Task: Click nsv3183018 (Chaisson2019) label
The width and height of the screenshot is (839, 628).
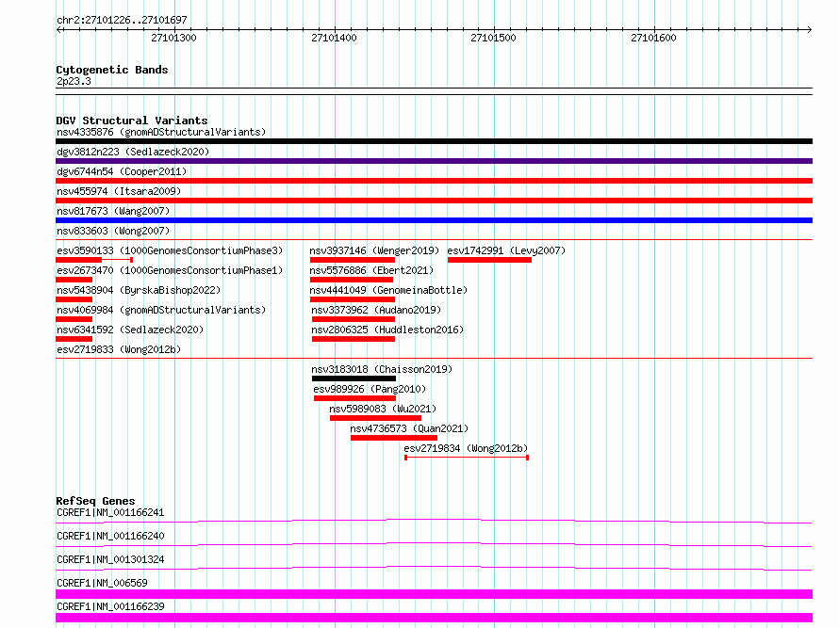Action: pyautogui.click(x=382, y=369)
